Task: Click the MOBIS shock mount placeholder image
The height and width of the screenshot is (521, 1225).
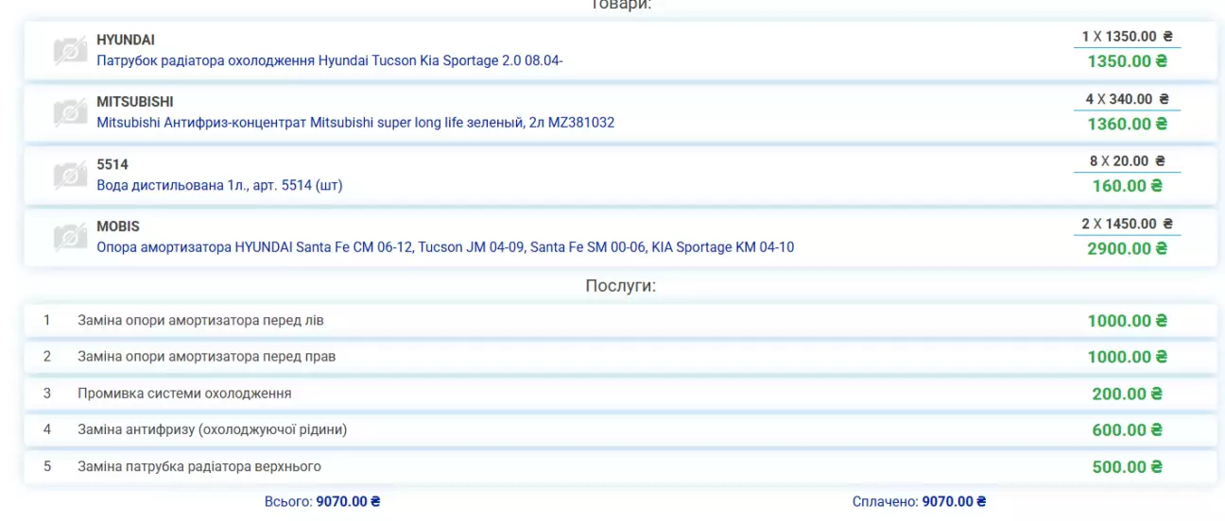Action: tap(70, 238)
